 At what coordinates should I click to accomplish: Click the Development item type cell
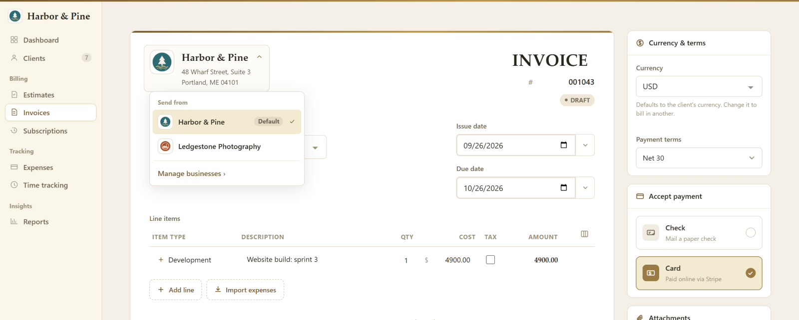(190, 260)
